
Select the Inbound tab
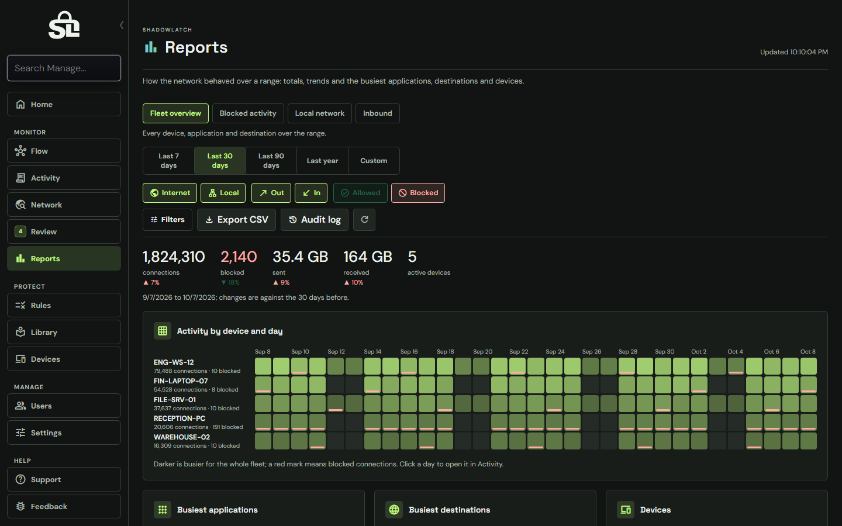[378, 113]
